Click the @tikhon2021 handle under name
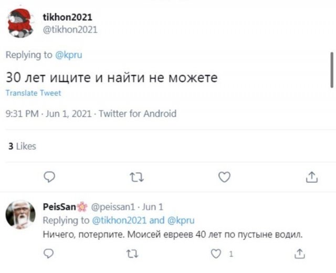The height and width of the screenshot is (273, 336). [x=70, y=29]
